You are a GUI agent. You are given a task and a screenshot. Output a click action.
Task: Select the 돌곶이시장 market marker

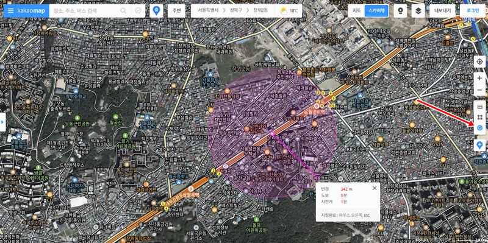click(412, 125)
